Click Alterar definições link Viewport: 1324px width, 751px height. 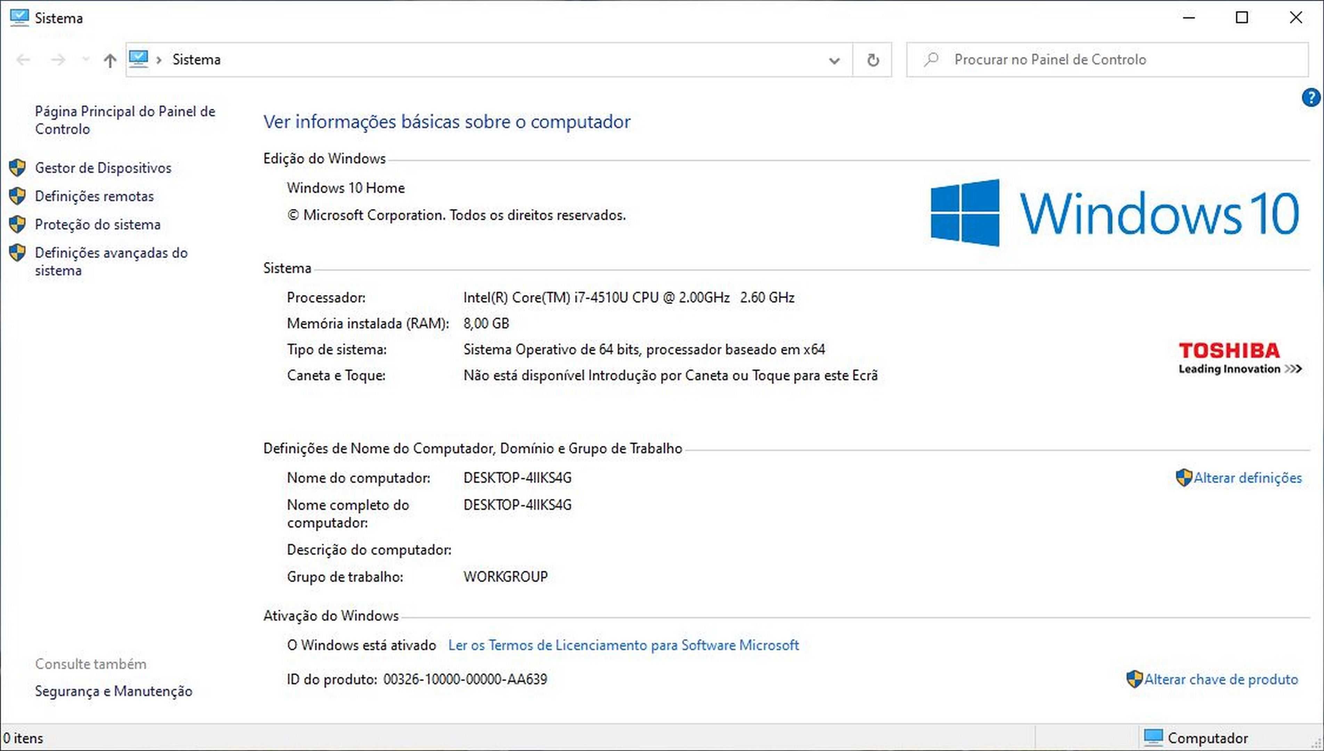point(1248,478)
